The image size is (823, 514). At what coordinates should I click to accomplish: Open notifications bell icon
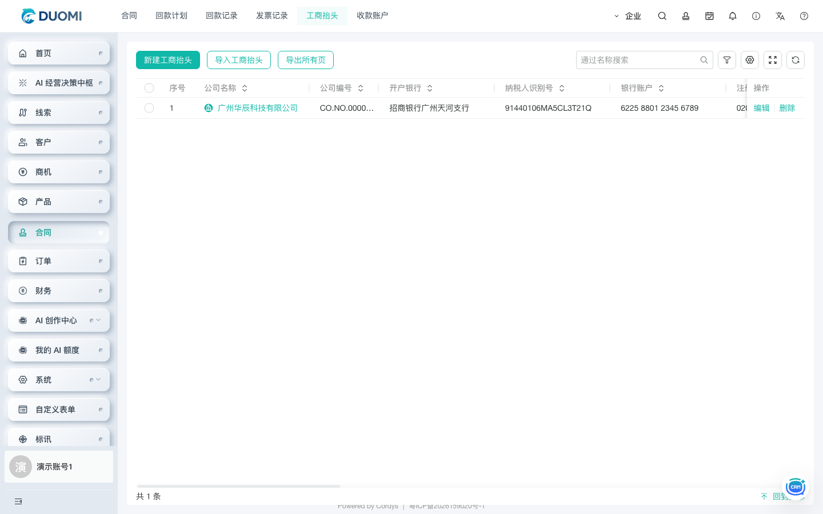click(733, 16)
